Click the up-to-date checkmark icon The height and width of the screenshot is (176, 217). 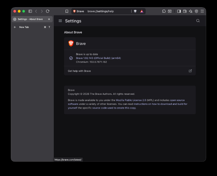71,58
